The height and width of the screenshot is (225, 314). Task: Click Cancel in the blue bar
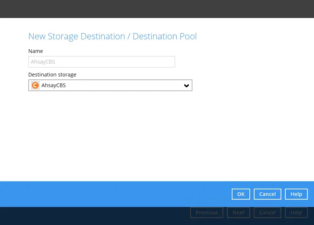pos(267,194)
